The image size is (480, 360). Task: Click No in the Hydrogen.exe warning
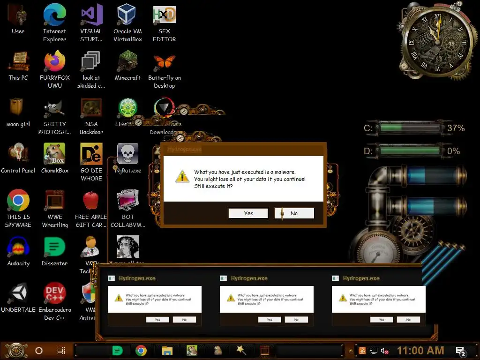(294, 213)
